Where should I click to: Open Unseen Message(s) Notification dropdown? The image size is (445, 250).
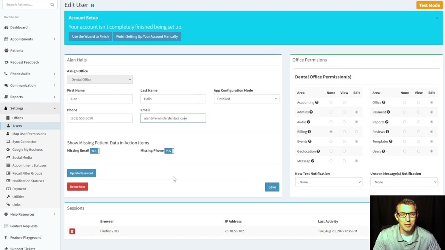[404, 182]
